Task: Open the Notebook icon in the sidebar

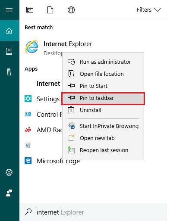Action: 9,51
